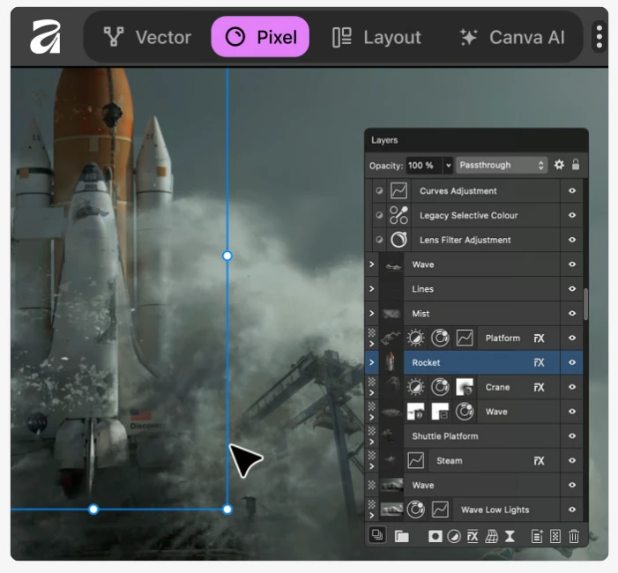Click the Crane layer's brightness adjustment icon

pyautogui.click(x=415, y=387)
